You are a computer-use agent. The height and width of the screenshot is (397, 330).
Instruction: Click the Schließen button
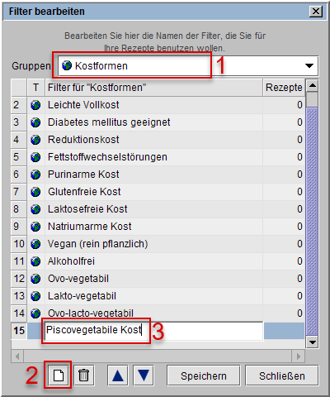(x=282, y=375)
